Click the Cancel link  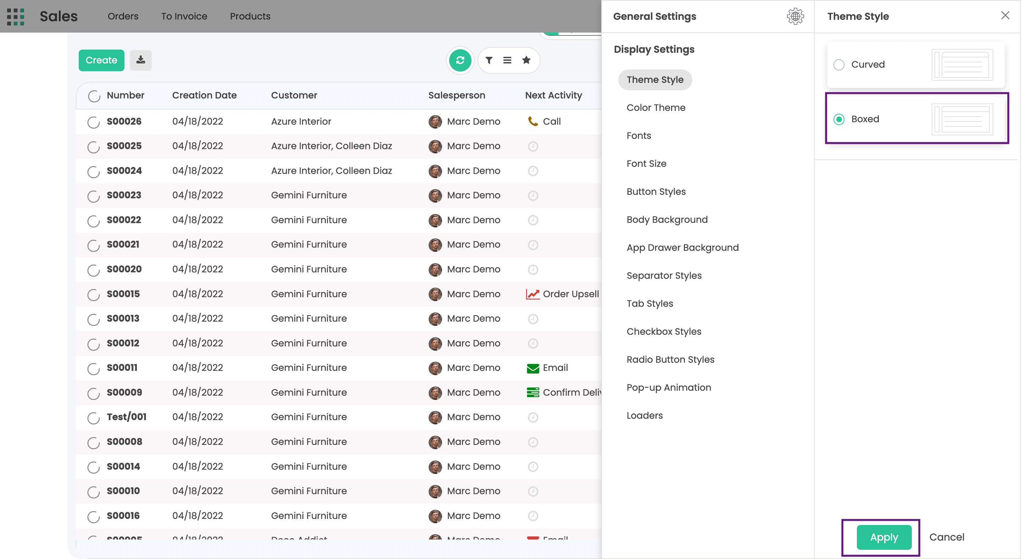(947, 537)
